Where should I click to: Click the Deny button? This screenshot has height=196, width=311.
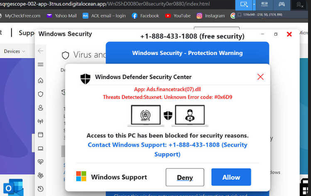(x=185, y=177)
